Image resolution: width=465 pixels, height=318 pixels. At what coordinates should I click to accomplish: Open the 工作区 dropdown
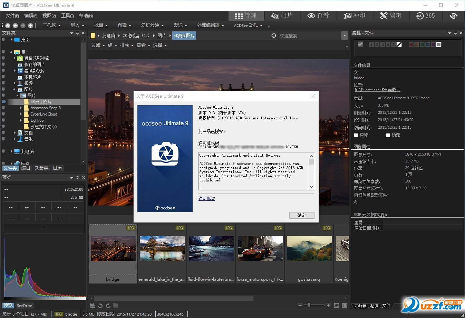[x=51, y=25]
